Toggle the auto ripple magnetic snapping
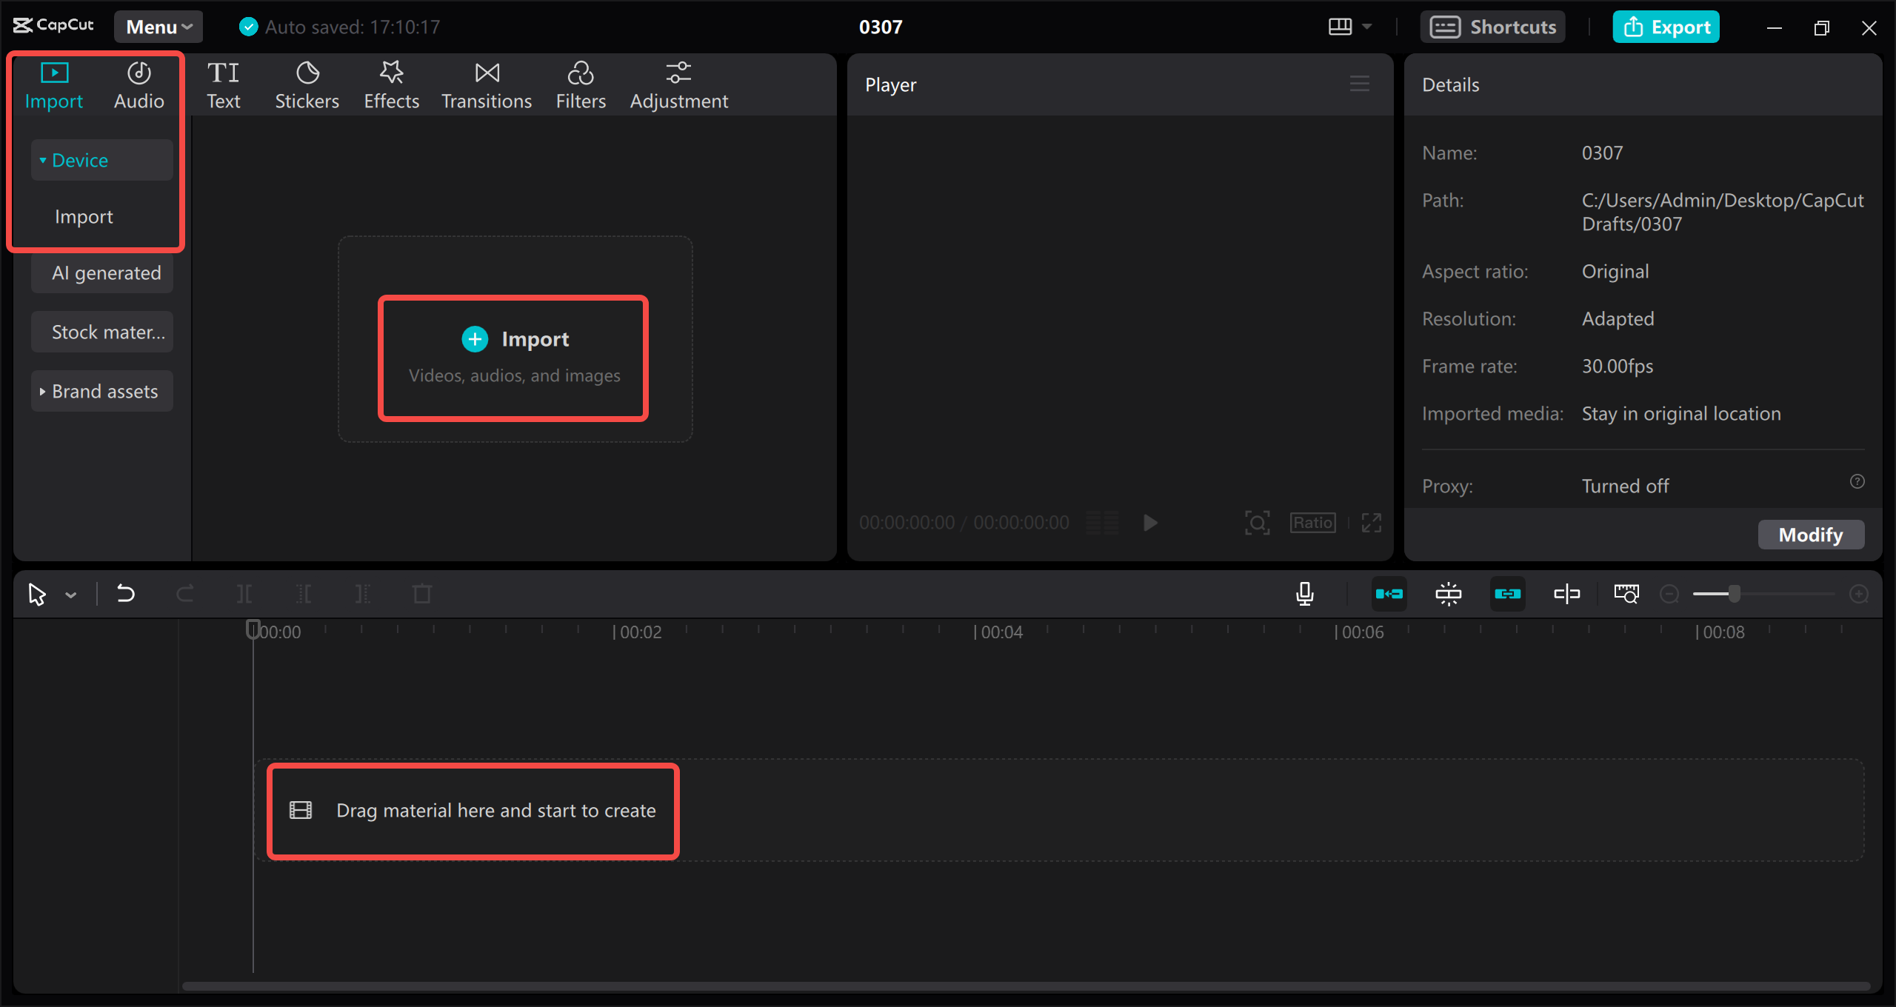1896x1007 pixels. point(1390,593)
